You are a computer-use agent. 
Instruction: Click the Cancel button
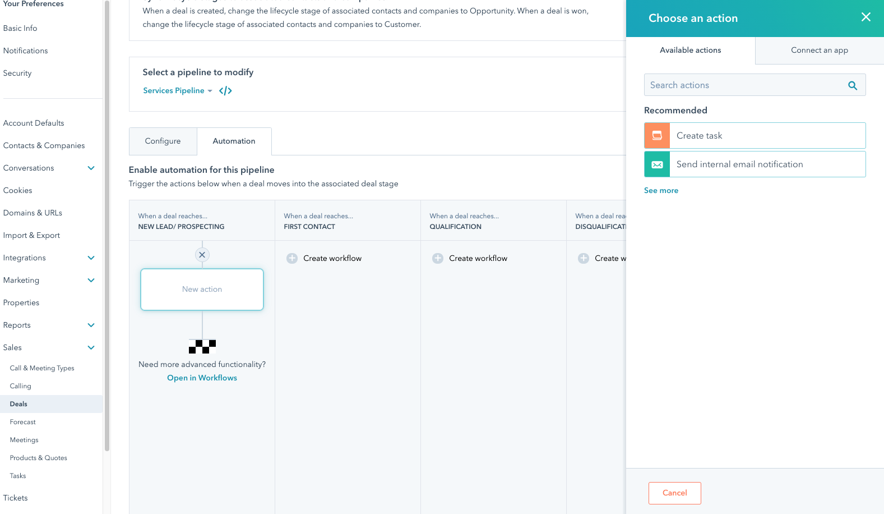click(675, 493)
